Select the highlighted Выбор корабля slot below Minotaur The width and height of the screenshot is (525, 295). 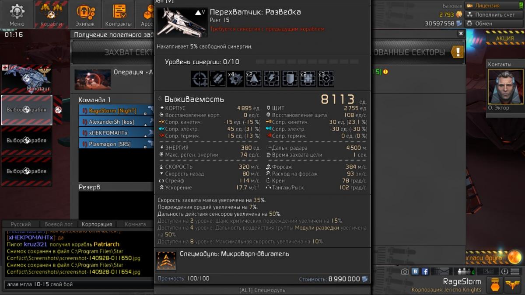[27, 110]
